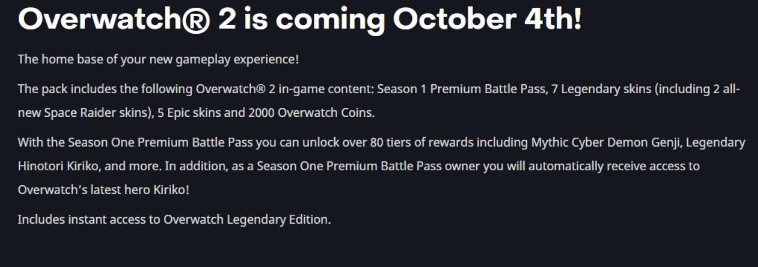Click the "Overwatch Legendary Edition" text

click(246, 220)
